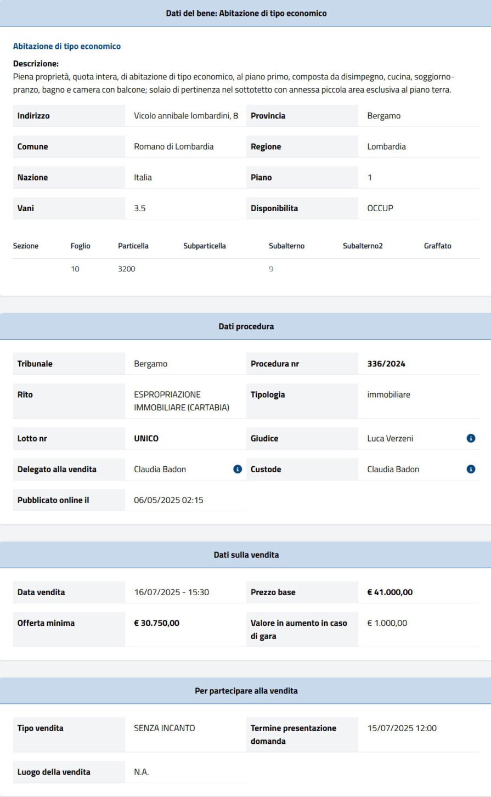Click 'Dati sulla vendita' section header

(x=246, y=555)
